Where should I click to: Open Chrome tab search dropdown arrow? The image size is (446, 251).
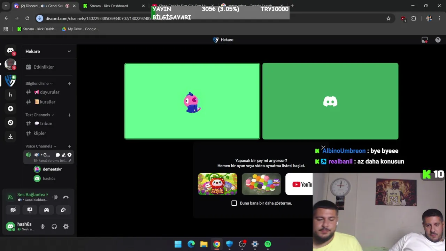click(x=6, y=6)
